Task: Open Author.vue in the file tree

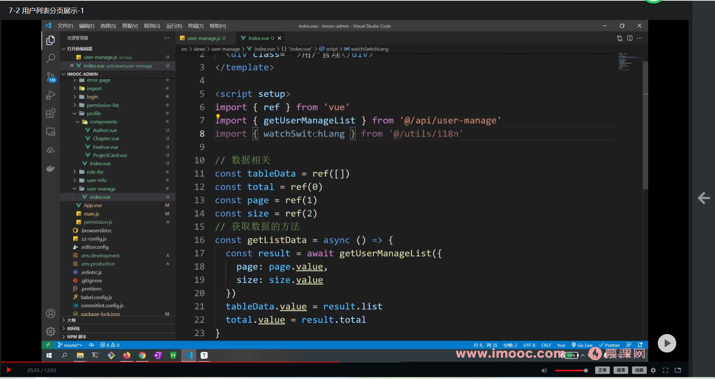Action: pos(105,130)
